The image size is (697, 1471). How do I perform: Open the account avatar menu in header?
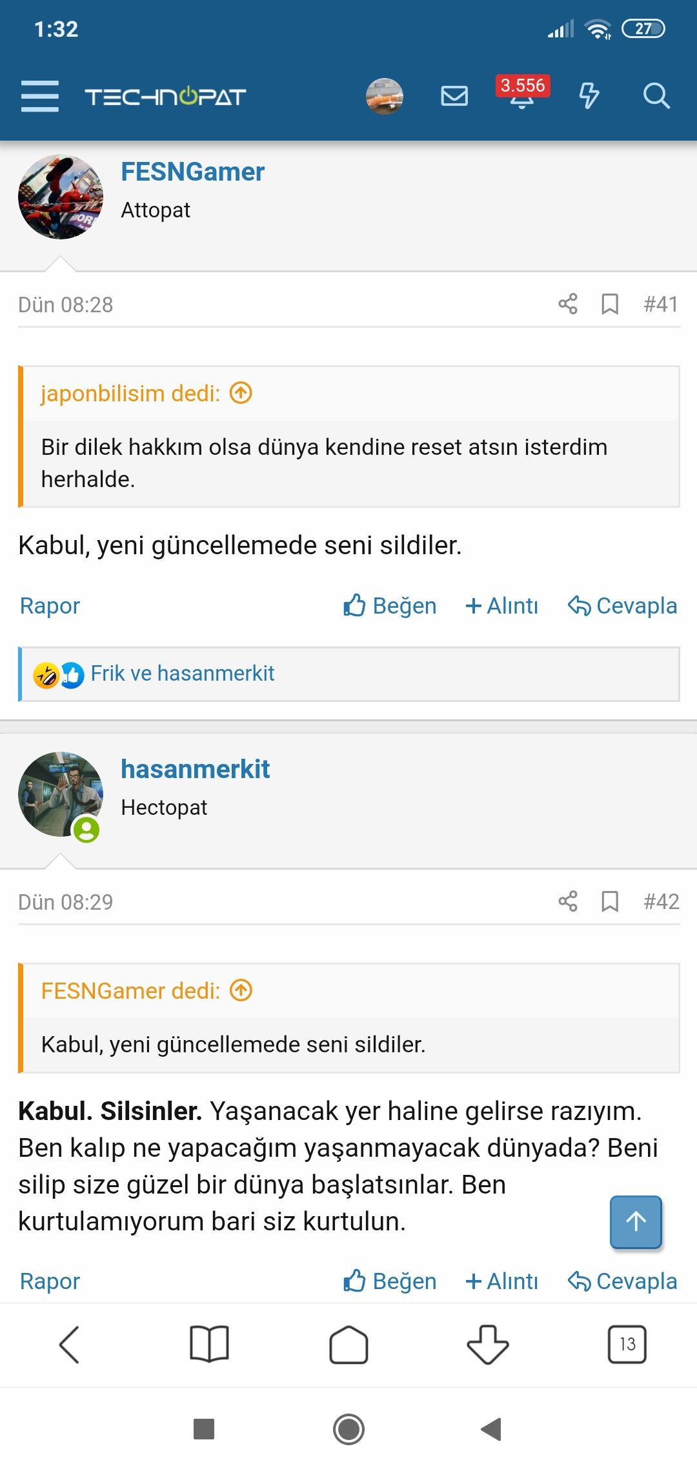(x=385, y=96)
